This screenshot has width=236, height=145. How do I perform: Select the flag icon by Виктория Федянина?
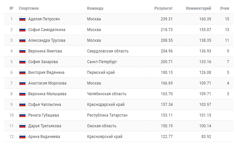pos(22,72)
